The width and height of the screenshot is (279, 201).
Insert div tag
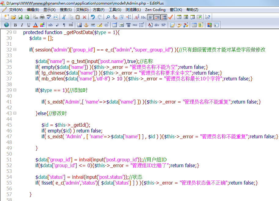pyautogui.click(x=157, y=25)
